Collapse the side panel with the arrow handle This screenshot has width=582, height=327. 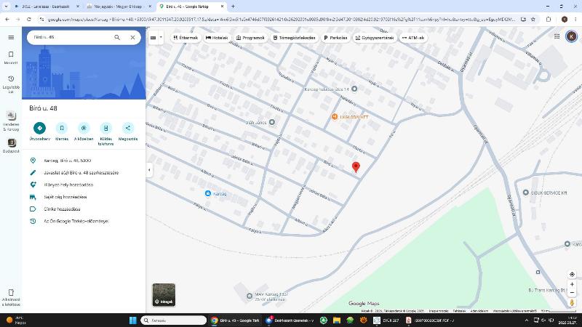click(149, 170)
